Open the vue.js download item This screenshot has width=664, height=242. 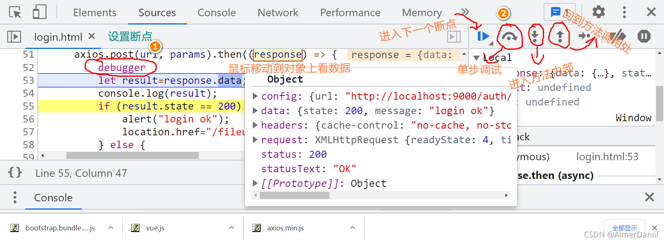point(149,228)
